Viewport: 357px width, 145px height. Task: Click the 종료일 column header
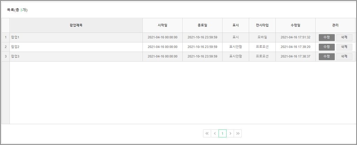[x=202, y=25]
